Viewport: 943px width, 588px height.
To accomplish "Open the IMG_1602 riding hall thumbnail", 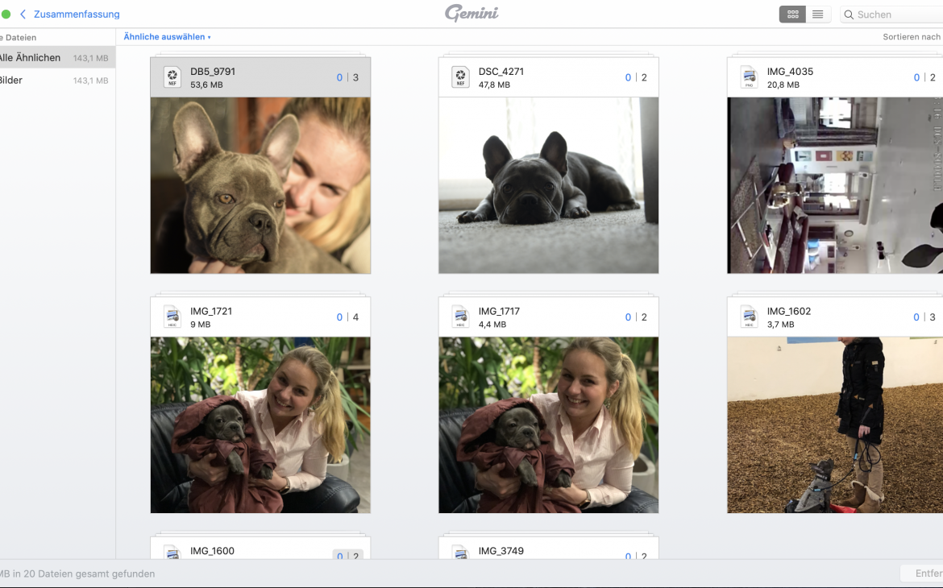I will 835,425.
